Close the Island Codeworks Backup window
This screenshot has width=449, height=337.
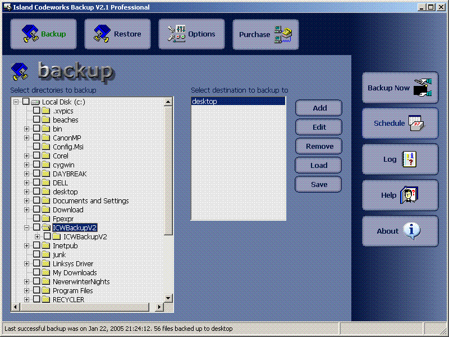441,7
